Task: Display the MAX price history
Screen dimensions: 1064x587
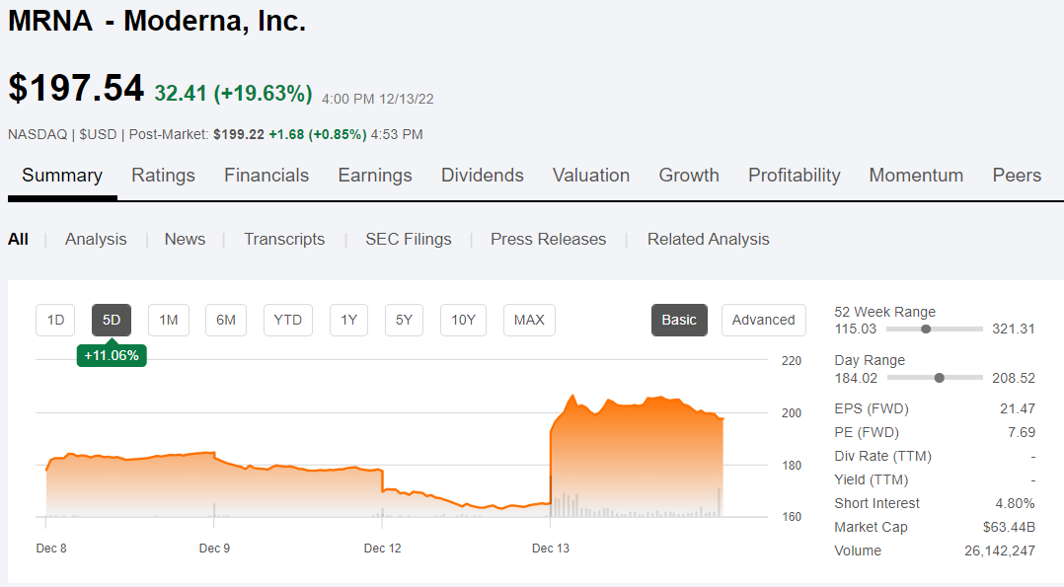Action: (529, 320)
